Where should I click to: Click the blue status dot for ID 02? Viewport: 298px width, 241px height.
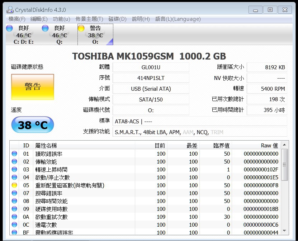[14, 161]
